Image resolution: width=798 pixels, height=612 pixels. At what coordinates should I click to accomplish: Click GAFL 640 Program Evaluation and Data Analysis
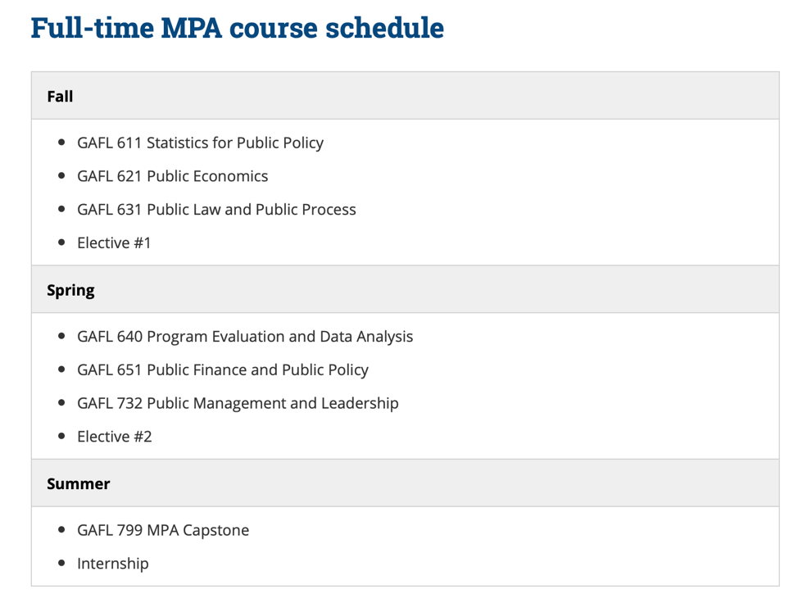tap(245, 337)
